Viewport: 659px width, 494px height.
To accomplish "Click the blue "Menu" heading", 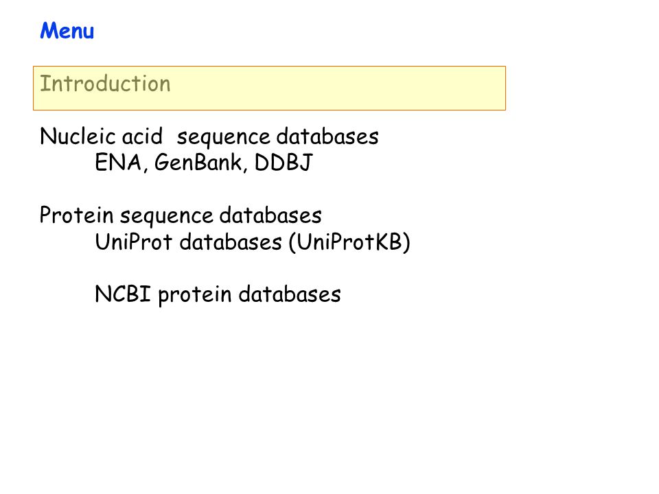I will point(67,31).
